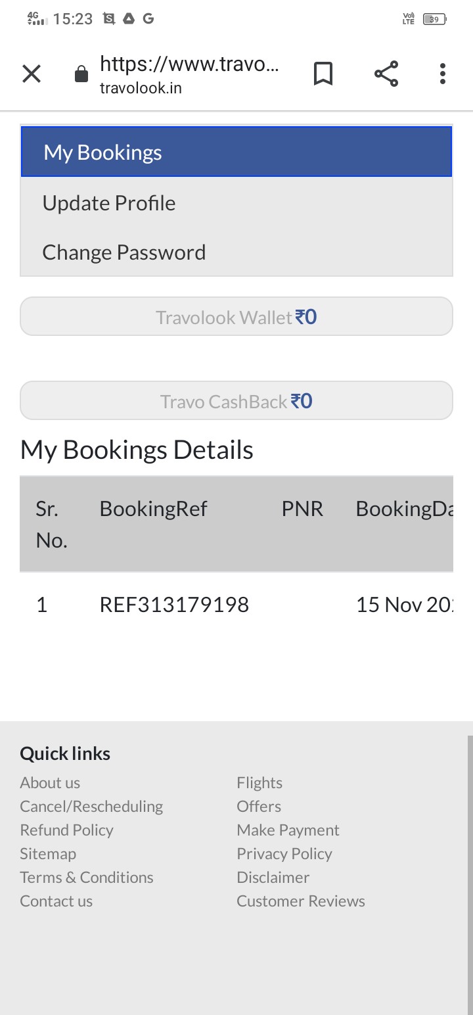Open the Flights quick link
The image size is (473, 1015).
pos(259,783)
